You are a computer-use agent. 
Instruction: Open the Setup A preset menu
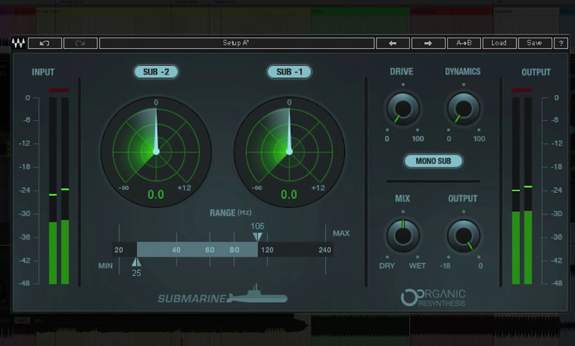pos(236,43)
